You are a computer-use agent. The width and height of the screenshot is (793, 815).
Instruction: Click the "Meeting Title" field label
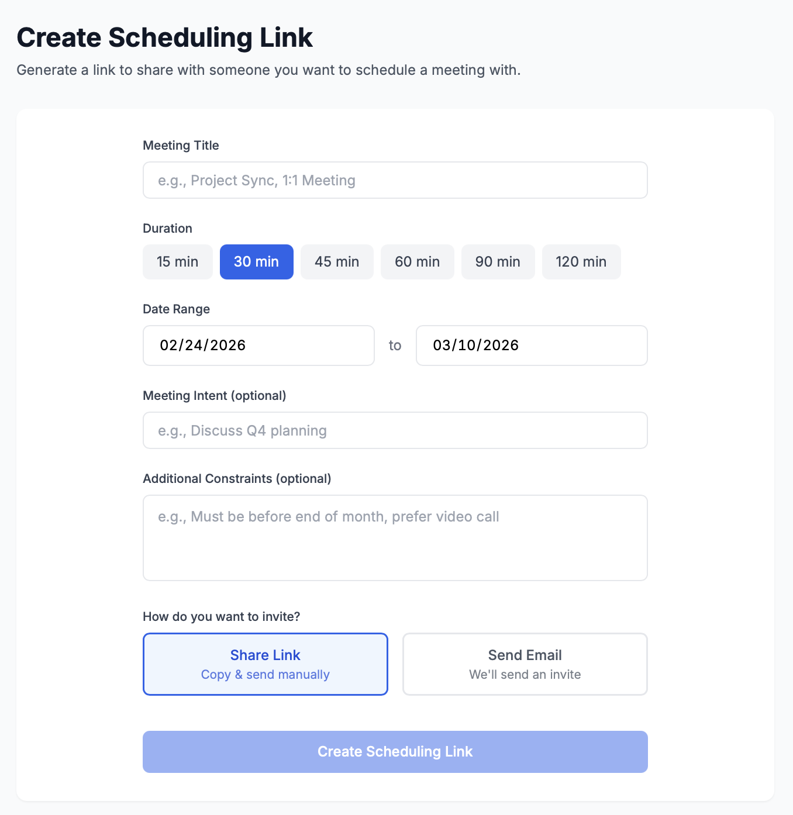(x=181, y=146)
